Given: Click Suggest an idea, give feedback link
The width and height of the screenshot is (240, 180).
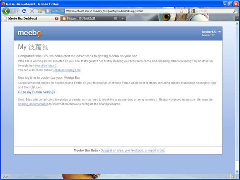Looking at the screenshot, I should pos(132,150).
